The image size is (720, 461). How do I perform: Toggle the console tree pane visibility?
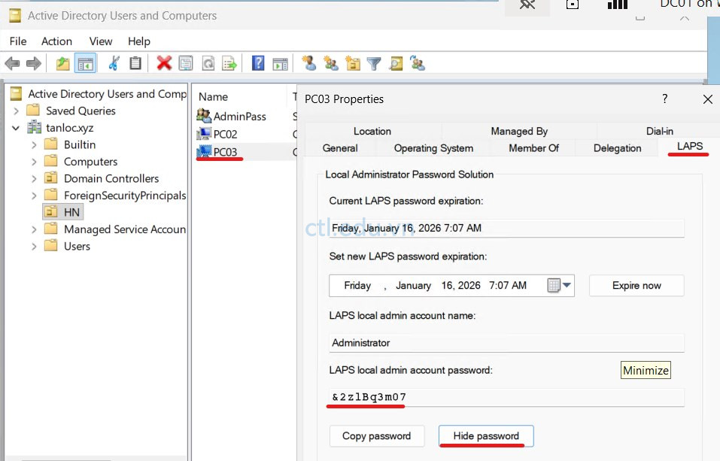[x=85, y=63]
